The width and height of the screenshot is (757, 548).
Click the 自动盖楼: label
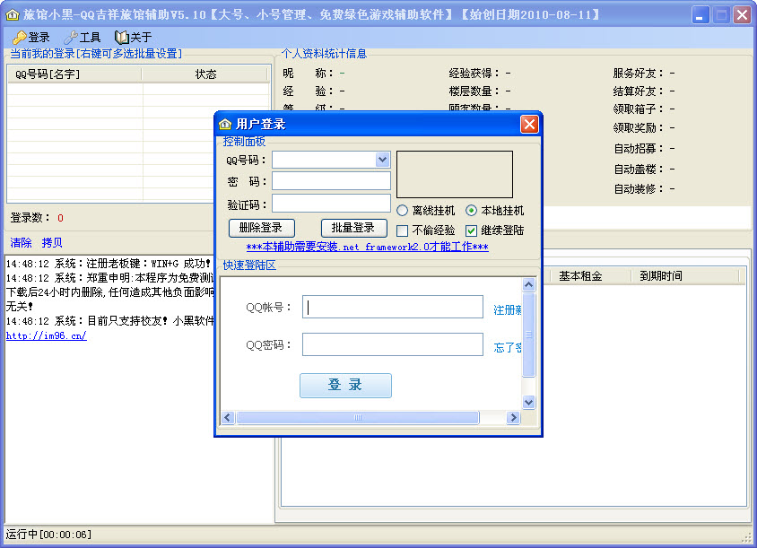pos(639,169)
